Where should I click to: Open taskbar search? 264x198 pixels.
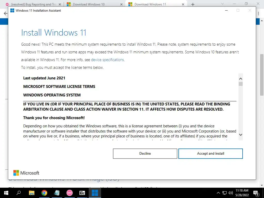(x=19, y=193)
